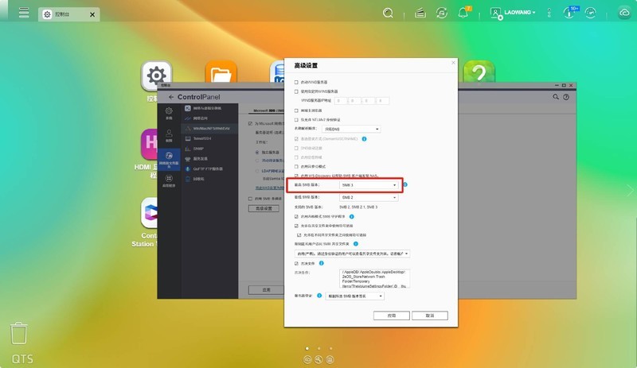637x368 pixels.
Task: Open the three-dot more options icon
Action: pos(549,13)
